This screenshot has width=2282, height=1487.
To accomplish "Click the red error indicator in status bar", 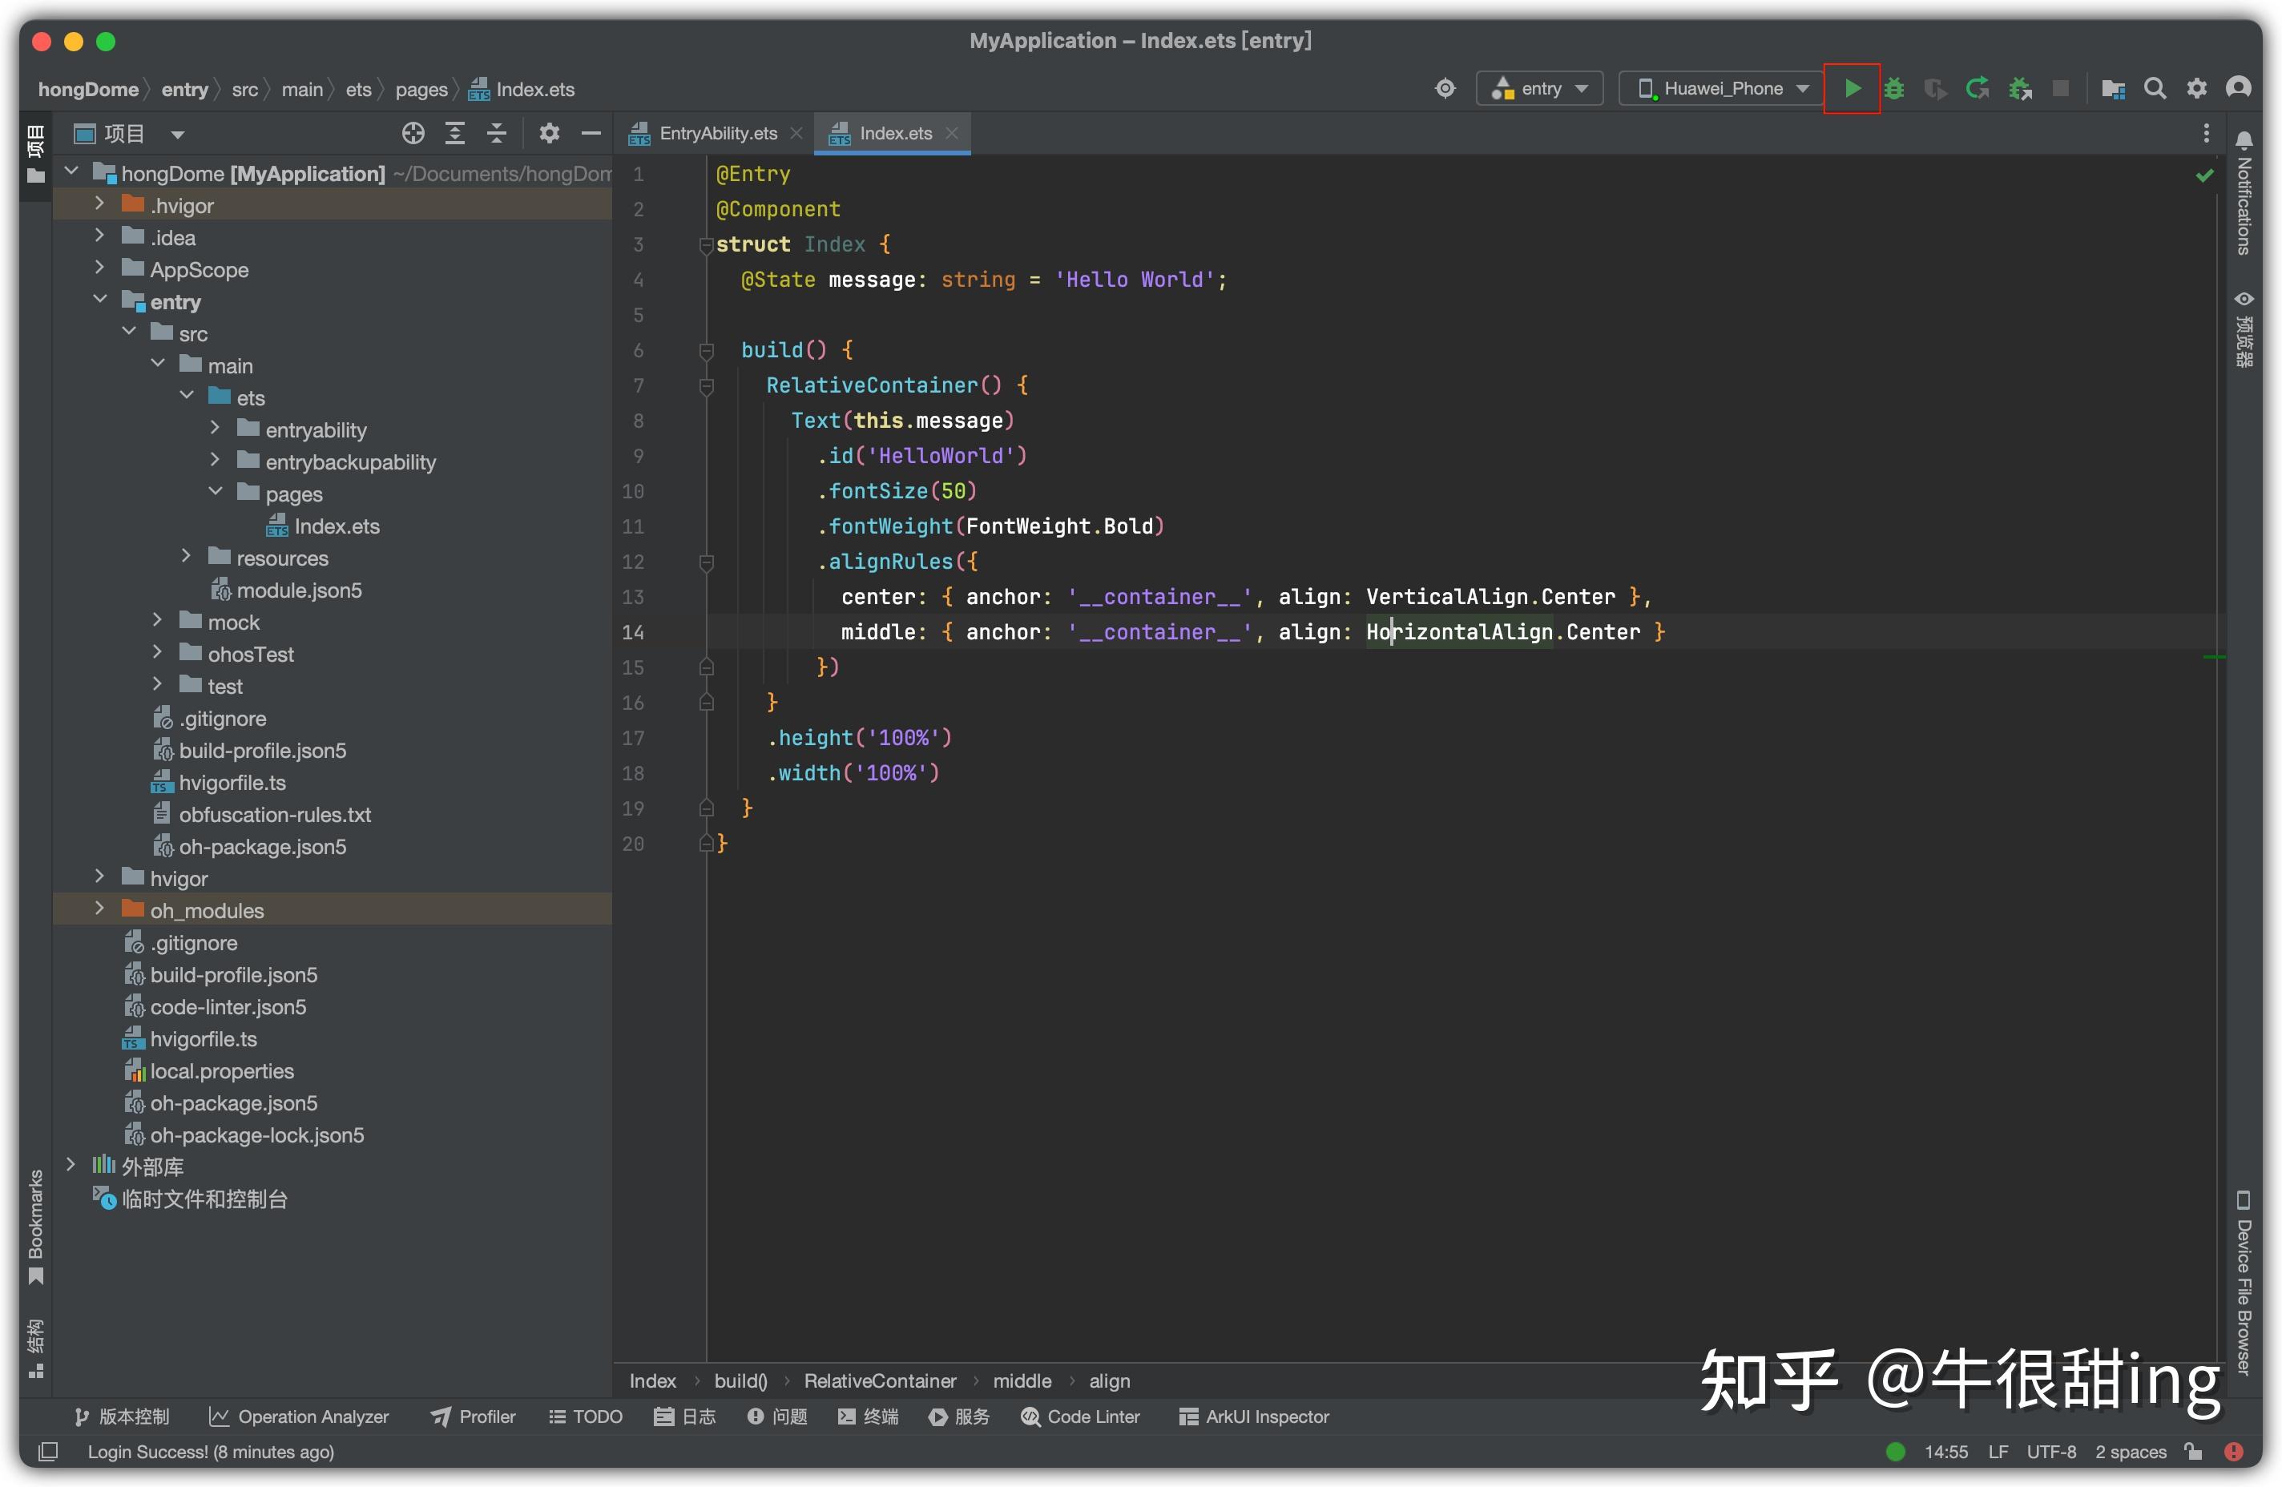I will (x=2233, y=1452).
